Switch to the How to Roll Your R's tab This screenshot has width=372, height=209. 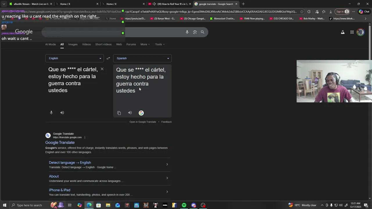170,4
